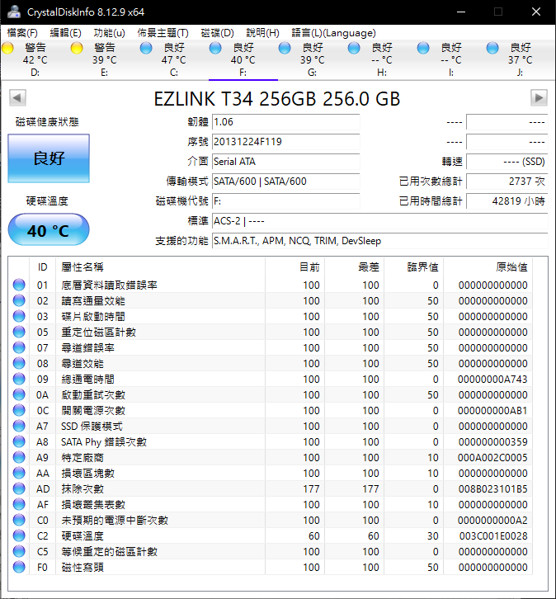Image resolution: width=556 pixels, height=599 pixels.
Task: Click the interface field Serial ATA
Action: pos(286,162)
